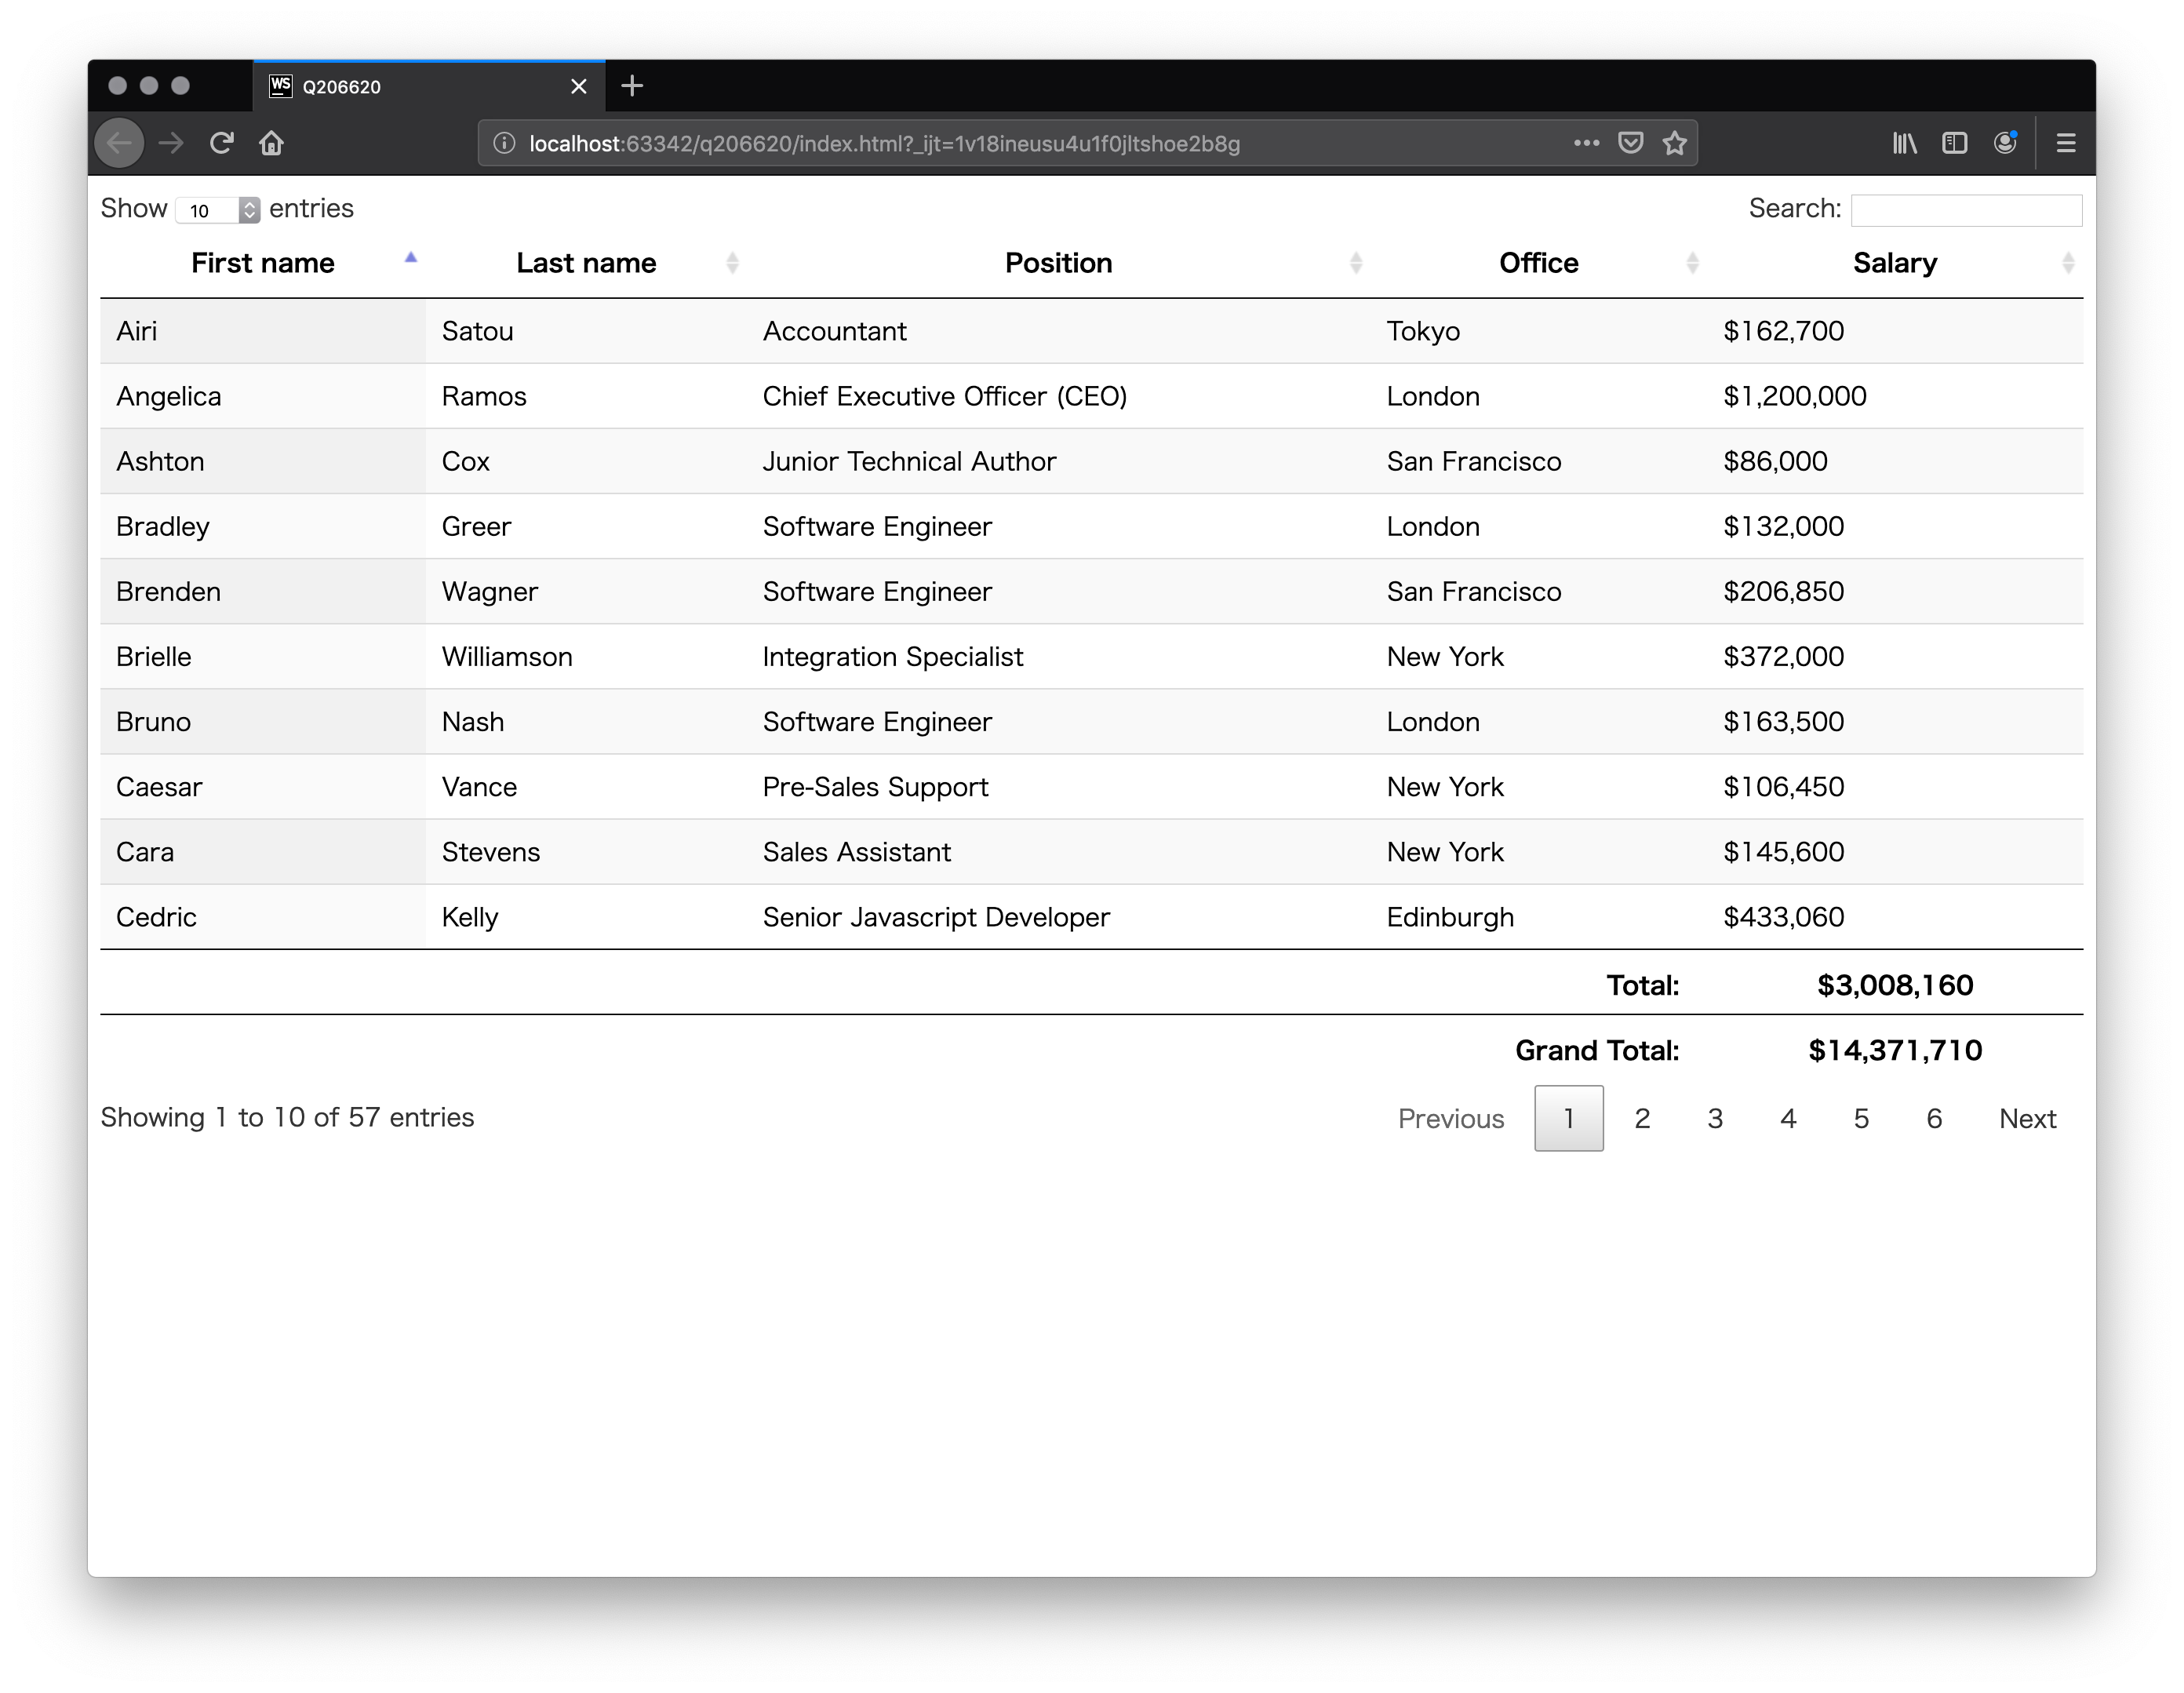Navigate back using the back arrow
The image size is (2184, 1693).
coord(119,143)
